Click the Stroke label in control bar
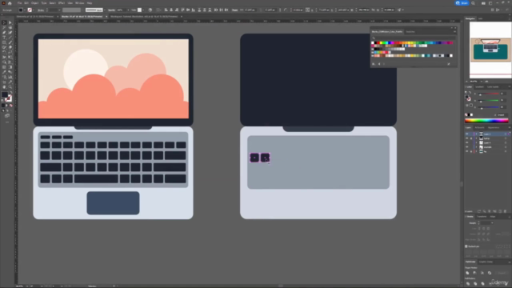Viewport: 512px width, 288px height. [x=41, y=10]
